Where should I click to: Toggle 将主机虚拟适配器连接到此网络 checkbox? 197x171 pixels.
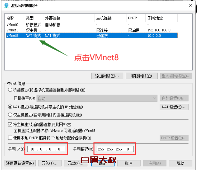pyautogui.click(x=10, y=124)
